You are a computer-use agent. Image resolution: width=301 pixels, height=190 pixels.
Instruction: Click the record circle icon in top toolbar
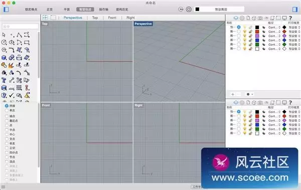(x=189, y=9)
